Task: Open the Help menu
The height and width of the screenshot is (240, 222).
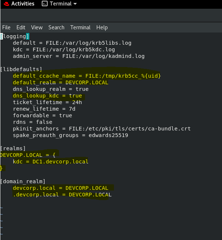Action: point(102,27)
